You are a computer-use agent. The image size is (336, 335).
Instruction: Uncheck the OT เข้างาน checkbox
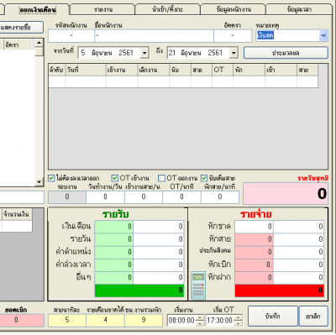pos(115,178)
